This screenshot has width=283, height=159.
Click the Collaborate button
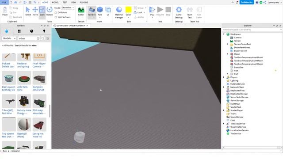click(x=247, y=2)
